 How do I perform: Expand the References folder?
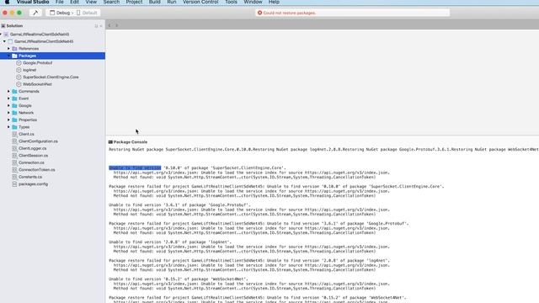point(8,49)
